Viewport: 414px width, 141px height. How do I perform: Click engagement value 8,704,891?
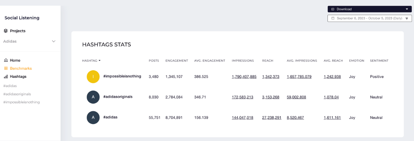[x=174, y=118]
